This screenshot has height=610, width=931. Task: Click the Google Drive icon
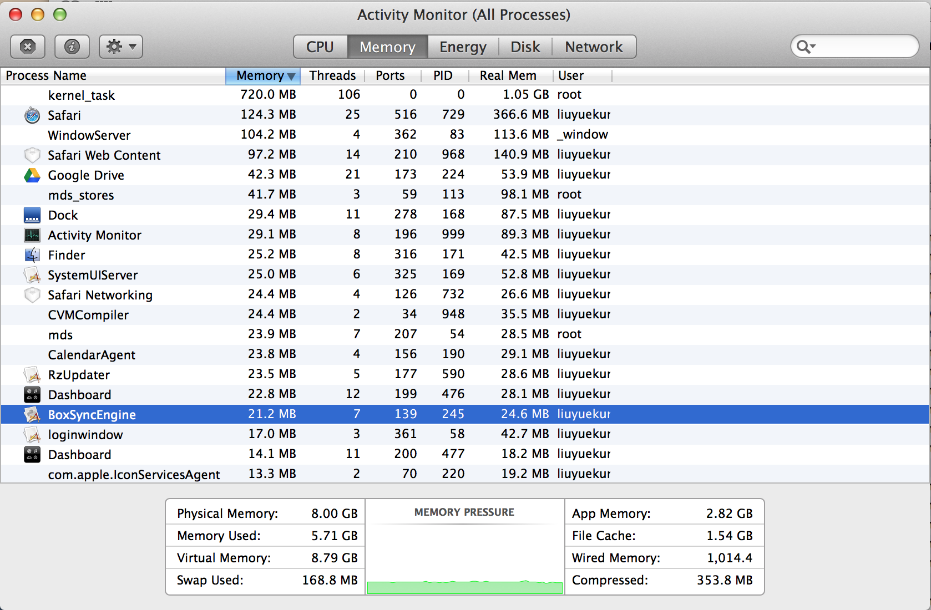coord(32,175)
